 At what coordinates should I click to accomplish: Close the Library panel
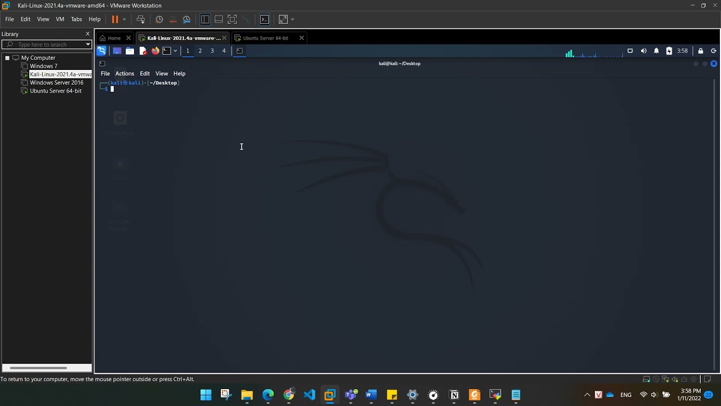tap(87, 34)
